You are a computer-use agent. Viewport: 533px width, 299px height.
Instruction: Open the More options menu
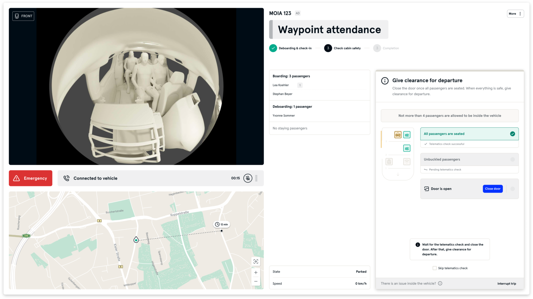pos(515,13)
